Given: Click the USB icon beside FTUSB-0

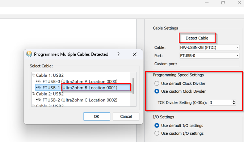Looking at the screenshot, I should tap(38, 81).
